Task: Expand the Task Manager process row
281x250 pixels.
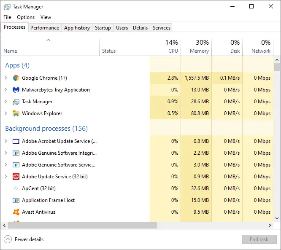Action: click(6, 102)
